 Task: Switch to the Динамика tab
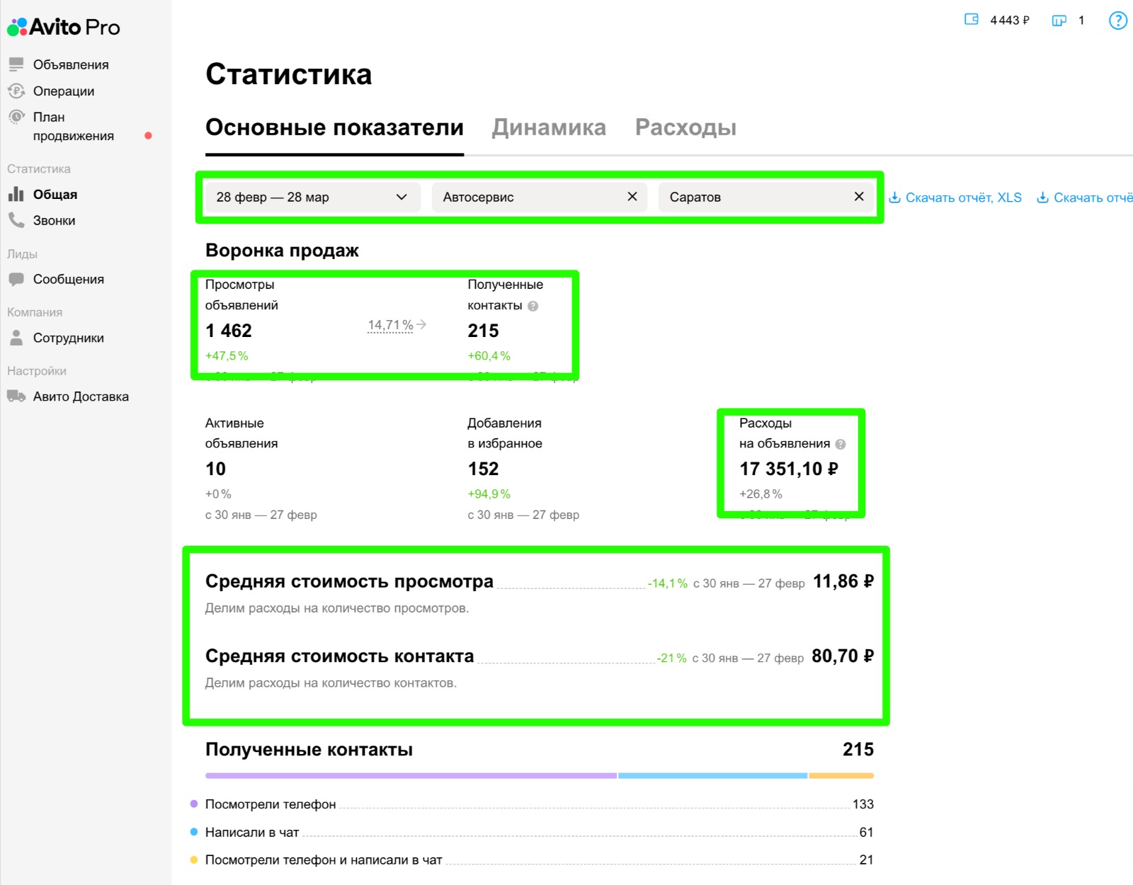549,127
